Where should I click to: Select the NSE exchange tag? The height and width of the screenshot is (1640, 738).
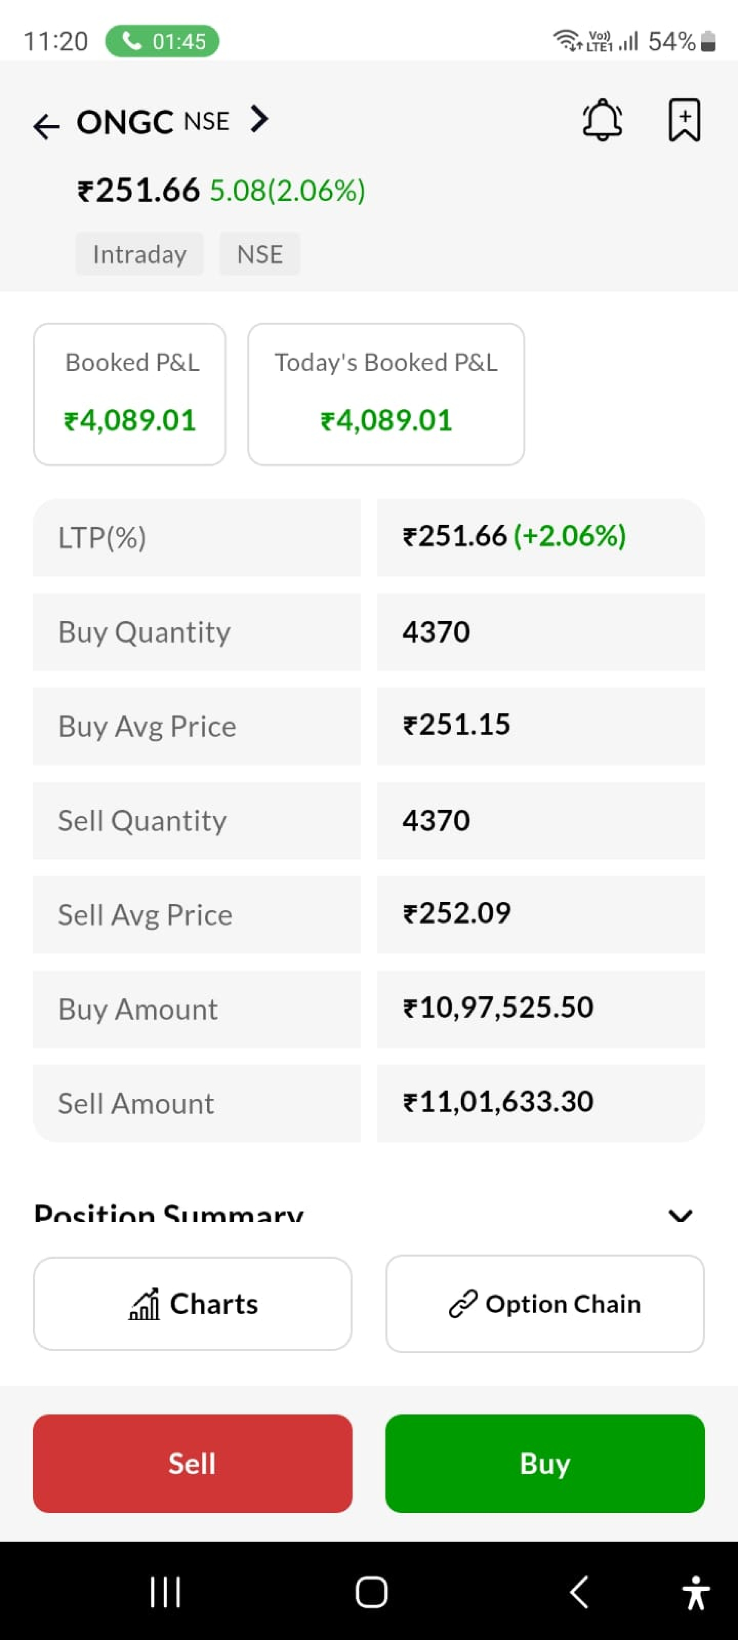[259, 254]
